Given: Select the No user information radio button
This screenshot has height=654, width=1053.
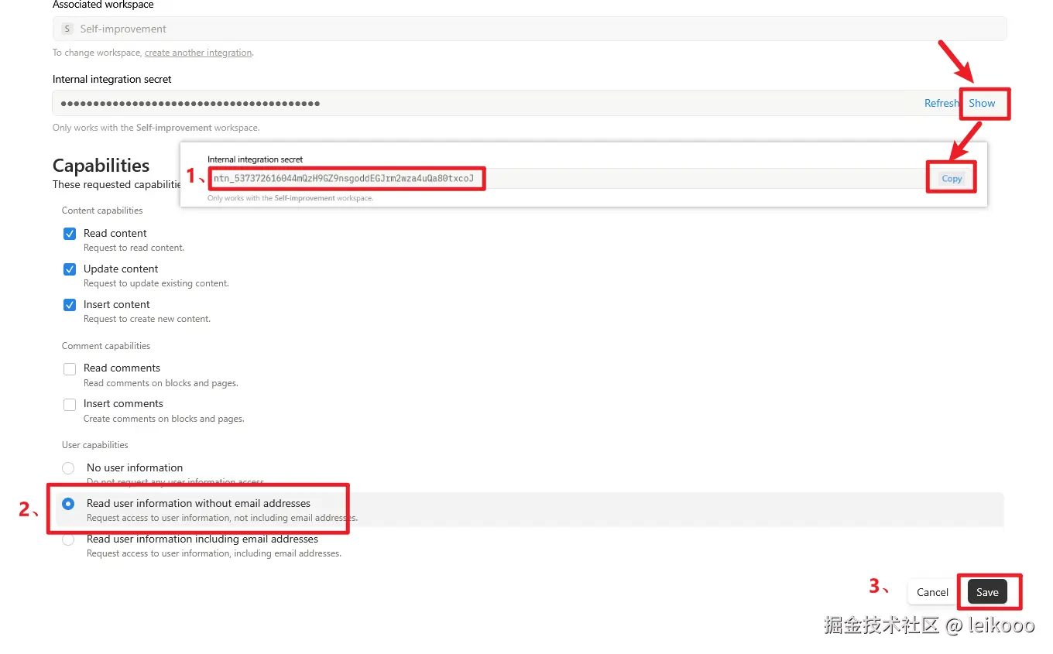Looking at the screenshot, I should click(68, 467).
